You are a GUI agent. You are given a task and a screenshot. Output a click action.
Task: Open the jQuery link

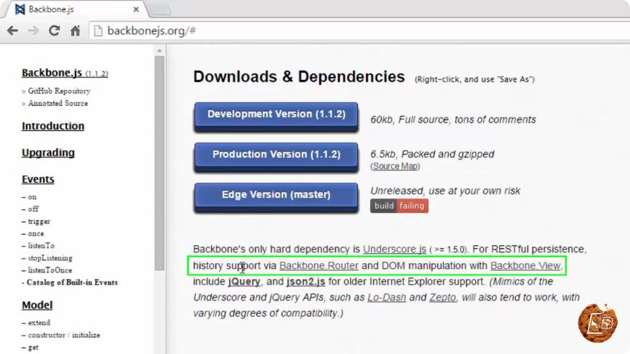244,282
